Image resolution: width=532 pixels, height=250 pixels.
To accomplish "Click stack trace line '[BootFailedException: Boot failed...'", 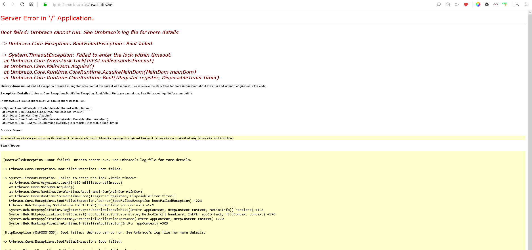I will coord(97,160).
